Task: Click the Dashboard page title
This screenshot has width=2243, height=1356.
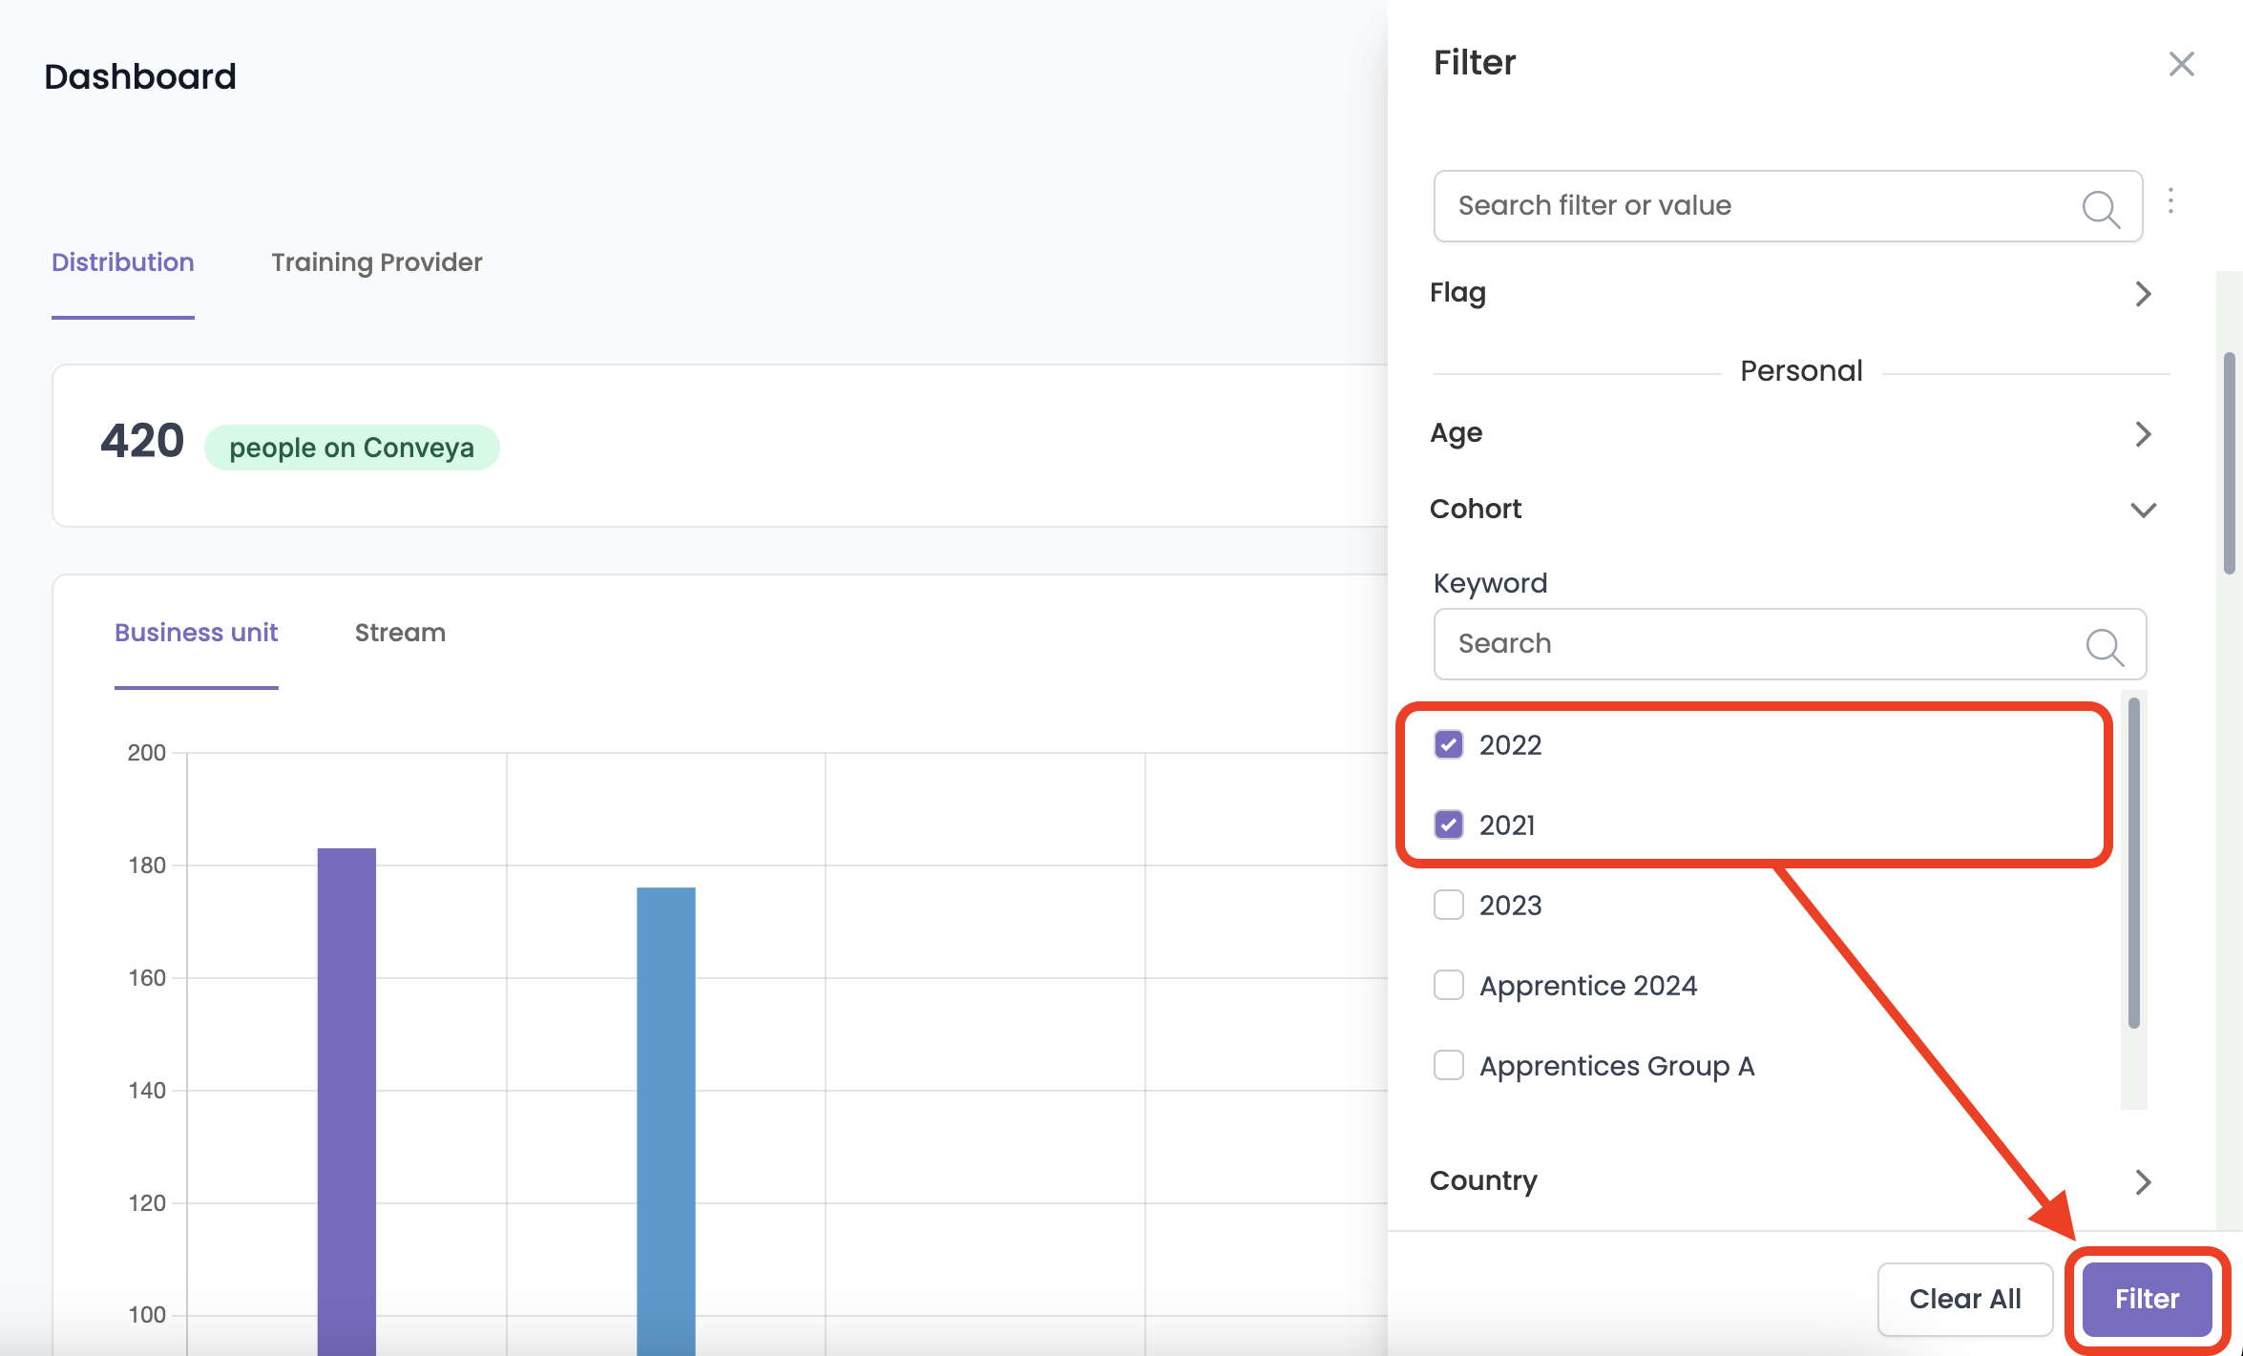Action: click(x=140, y=76)
